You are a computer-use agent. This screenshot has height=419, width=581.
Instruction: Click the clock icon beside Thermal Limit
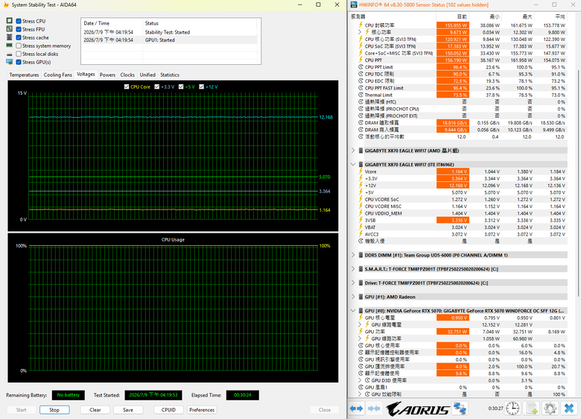361,95
